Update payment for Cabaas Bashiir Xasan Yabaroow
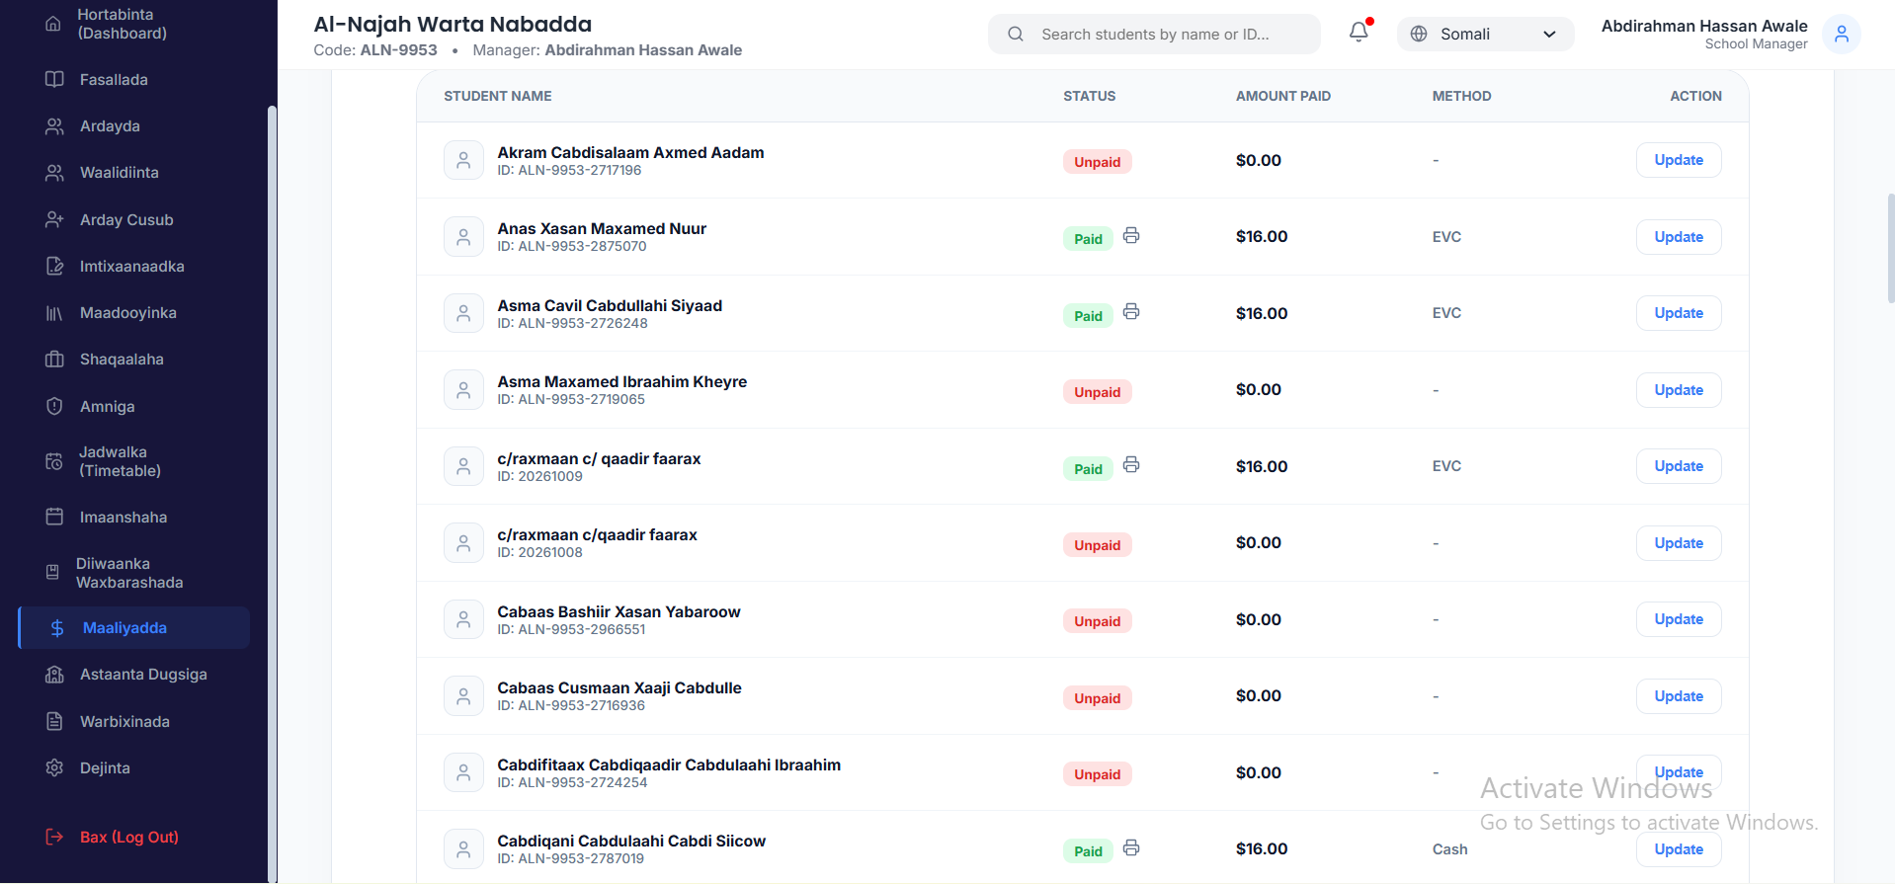The image size is (1895, 884). pos(1679,619)
